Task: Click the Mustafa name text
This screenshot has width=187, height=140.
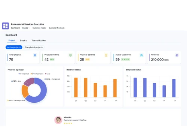Action: tap(67, 117)
